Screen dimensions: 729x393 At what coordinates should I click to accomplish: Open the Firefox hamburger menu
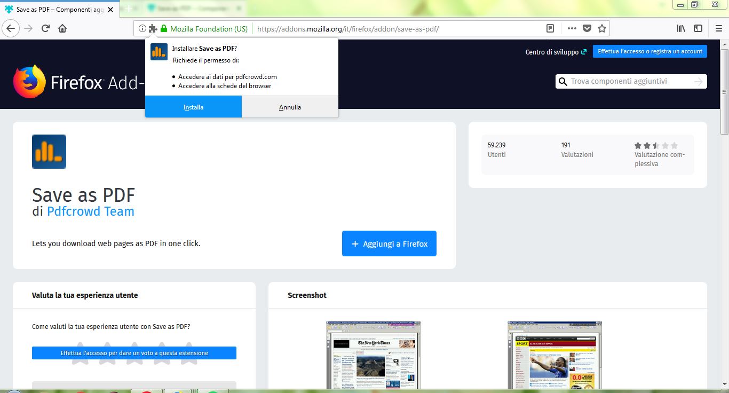pos(719,29)
